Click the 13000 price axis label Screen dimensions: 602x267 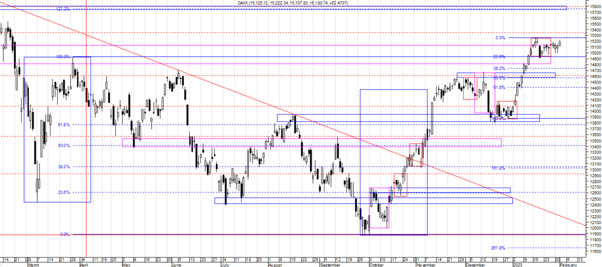596,169
